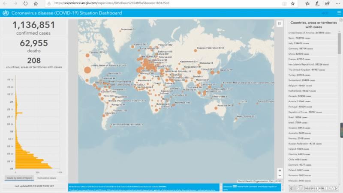Click the large USA case bubble on map

87,70
